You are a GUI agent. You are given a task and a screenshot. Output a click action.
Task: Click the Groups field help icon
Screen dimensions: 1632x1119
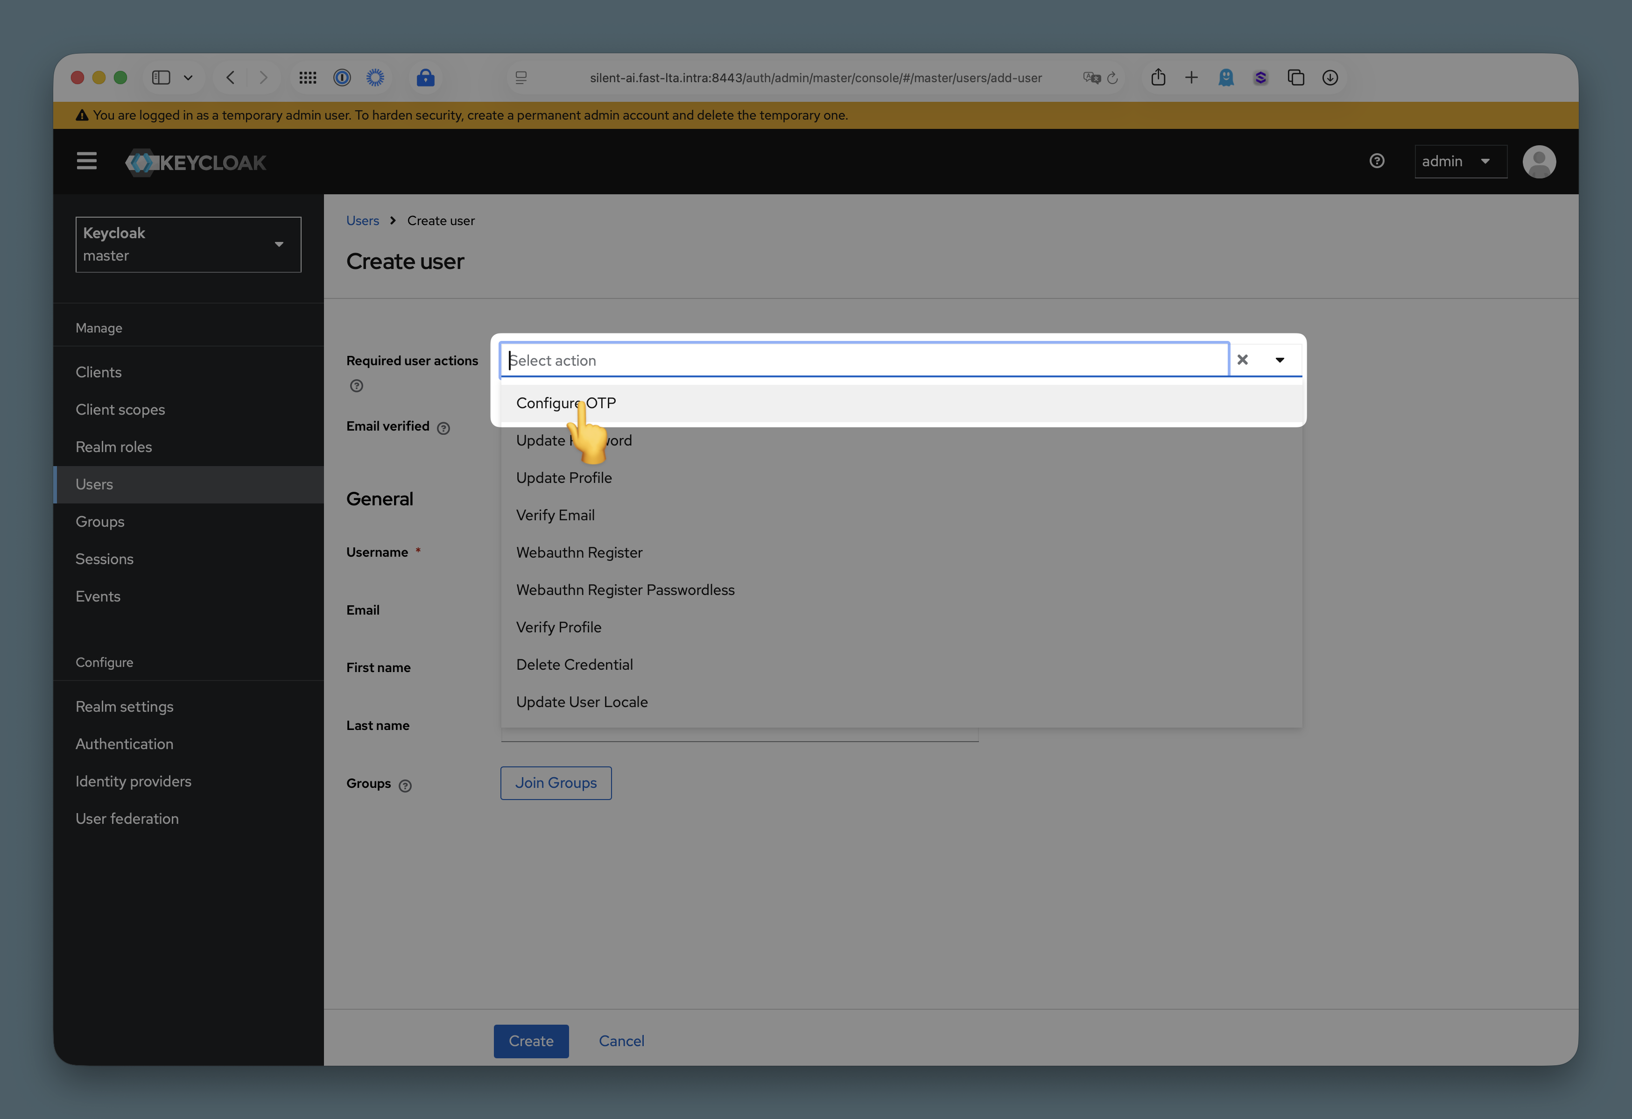pos(405,786)
